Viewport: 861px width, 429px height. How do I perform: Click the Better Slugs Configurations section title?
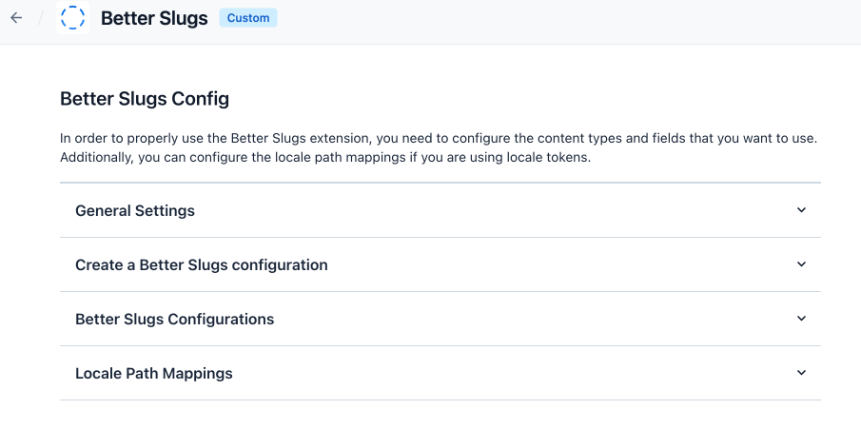[x=175, y=320]
